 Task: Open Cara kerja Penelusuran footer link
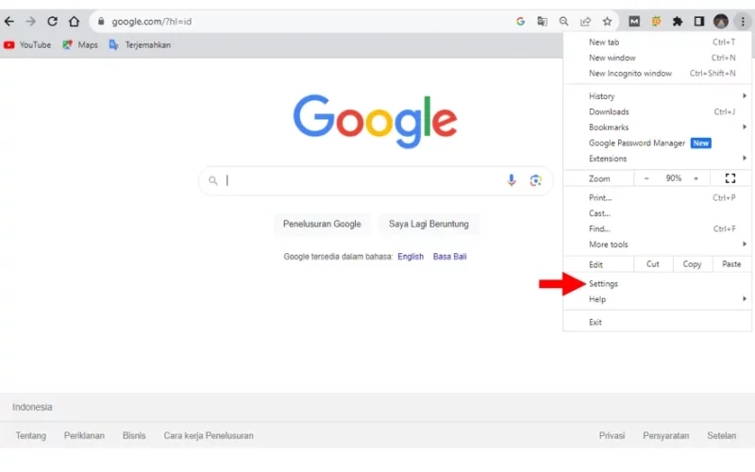[209, 435]
